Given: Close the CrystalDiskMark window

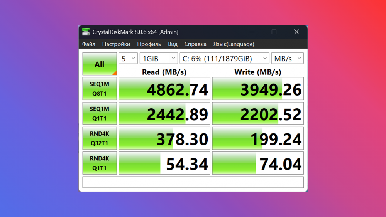Looking at the screenshot, I should coord(296,32).
